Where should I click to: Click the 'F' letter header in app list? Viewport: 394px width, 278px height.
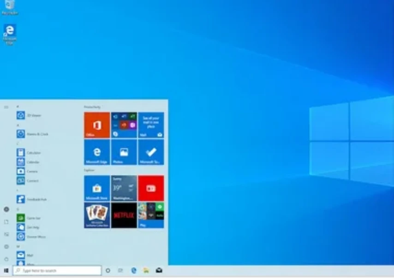click(x=18, y=191)
